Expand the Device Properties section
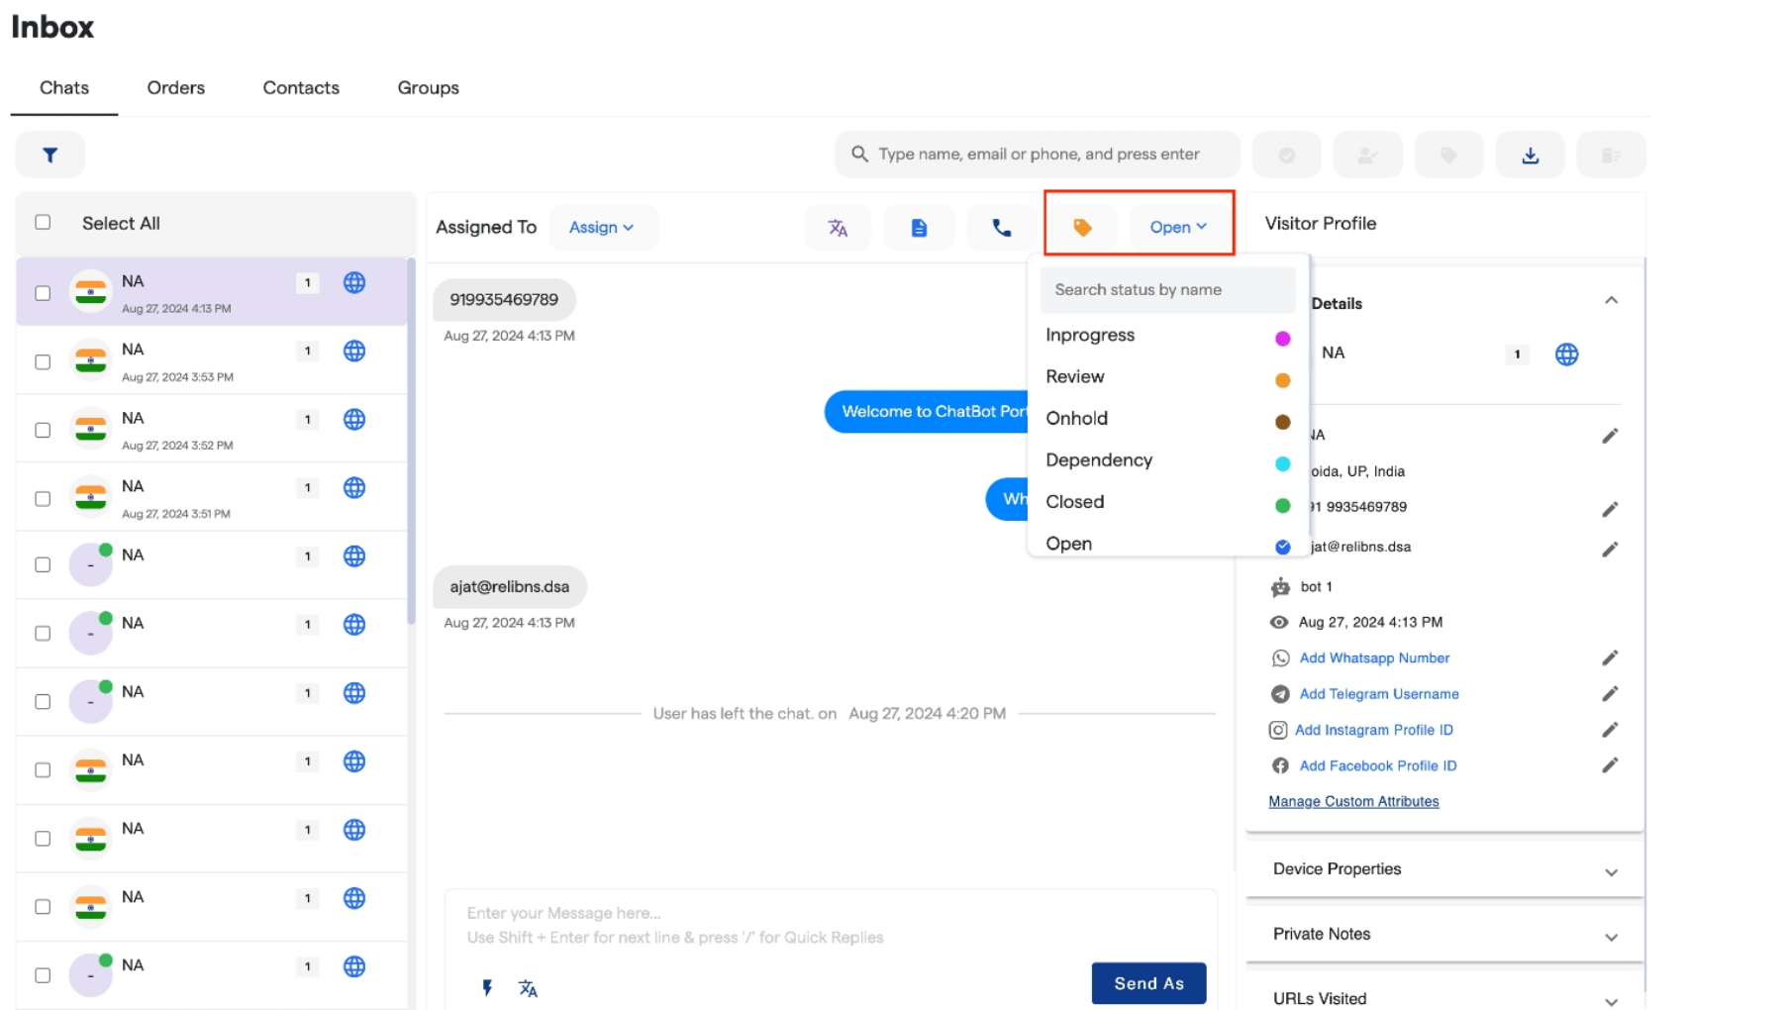The image size is (1788, 1010). pyautogui.click(x=1444, y=869)
